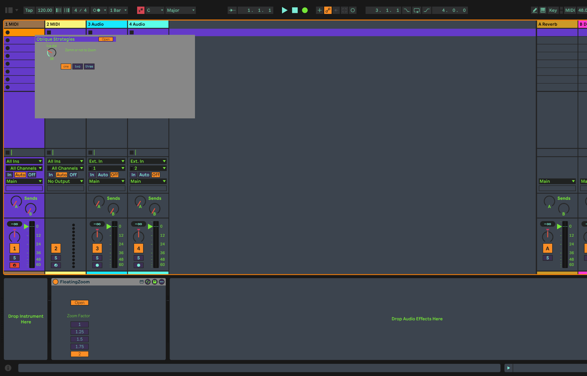The image size is (587, 376).
Task: Click the FloatingZoom save preset icon
Action: click(155, 282)
